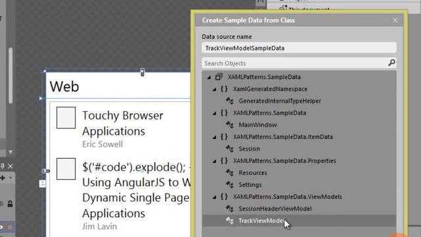Click the lock icon in the left panel
The image size is (421, 237).
pyautogui.click(x=10, y=204)
